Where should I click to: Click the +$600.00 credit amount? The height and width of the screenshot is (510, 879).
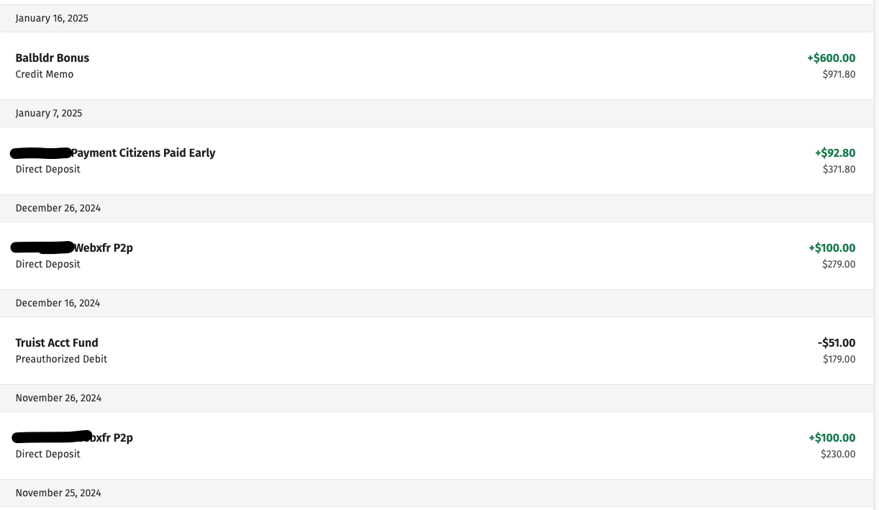(831, 58)
